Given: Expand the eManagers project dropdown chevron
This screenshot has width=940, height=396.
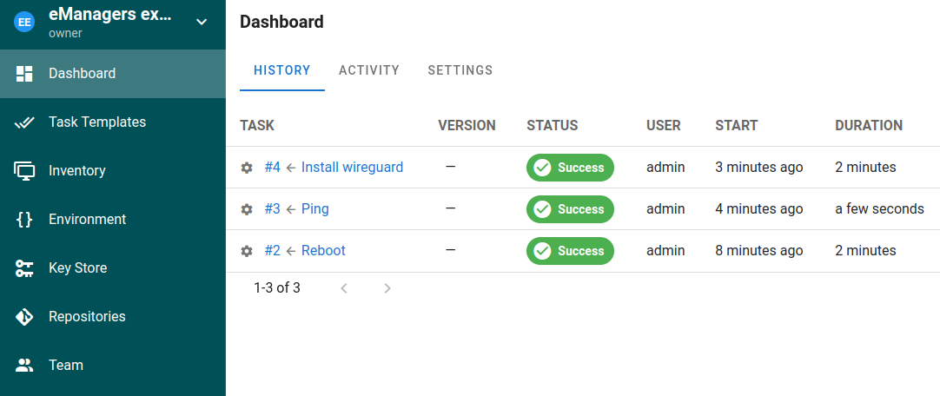Looking at the screenshot, I should 202,22.
